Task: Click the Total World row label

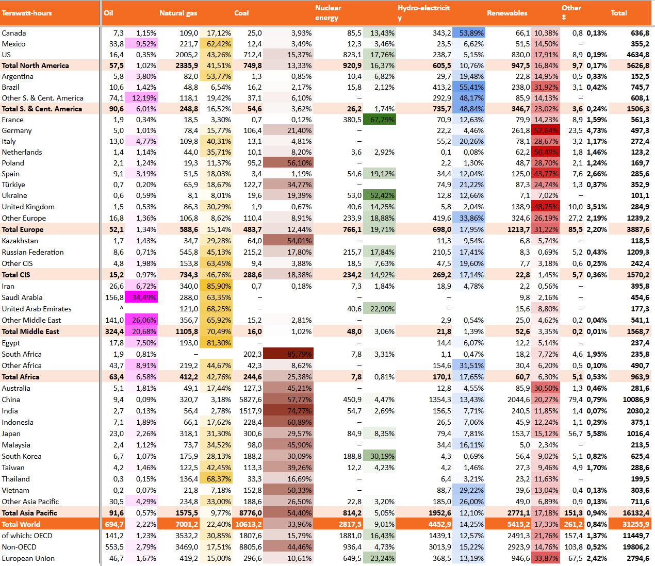Action: coord(21,524)
